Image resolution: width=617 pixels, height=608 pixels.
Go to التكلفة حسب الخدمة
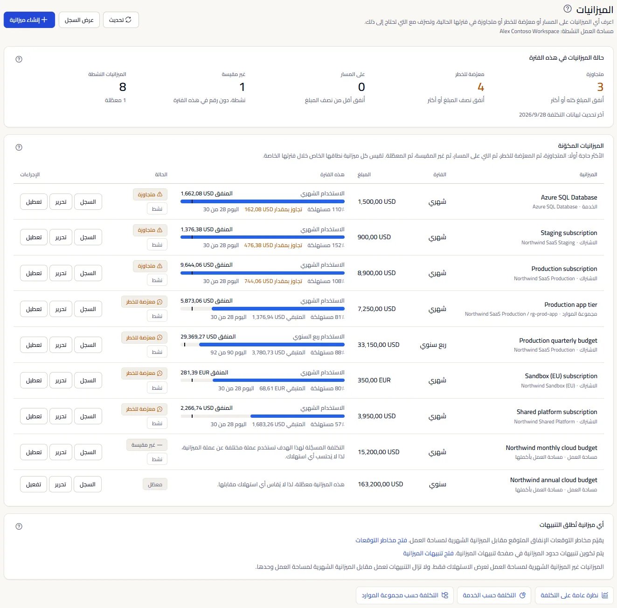point(494,595)
